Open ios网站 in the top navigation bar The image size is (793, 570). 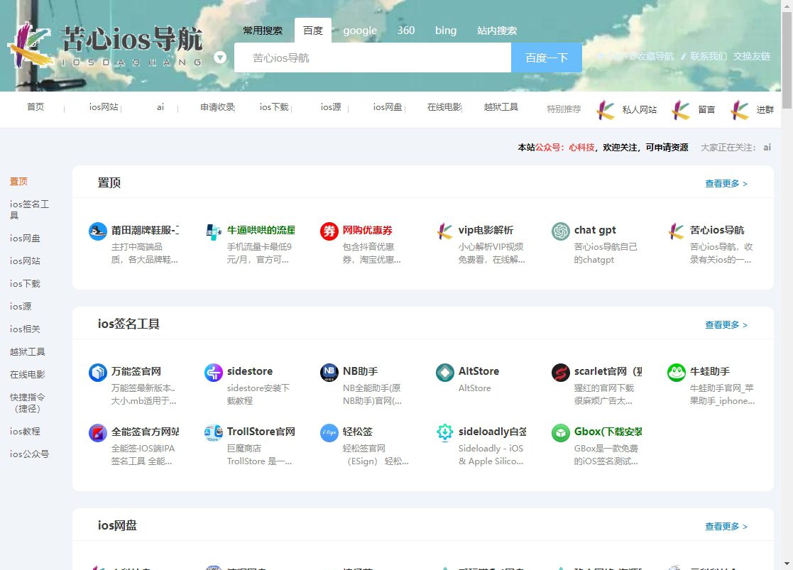pos(104,106)
